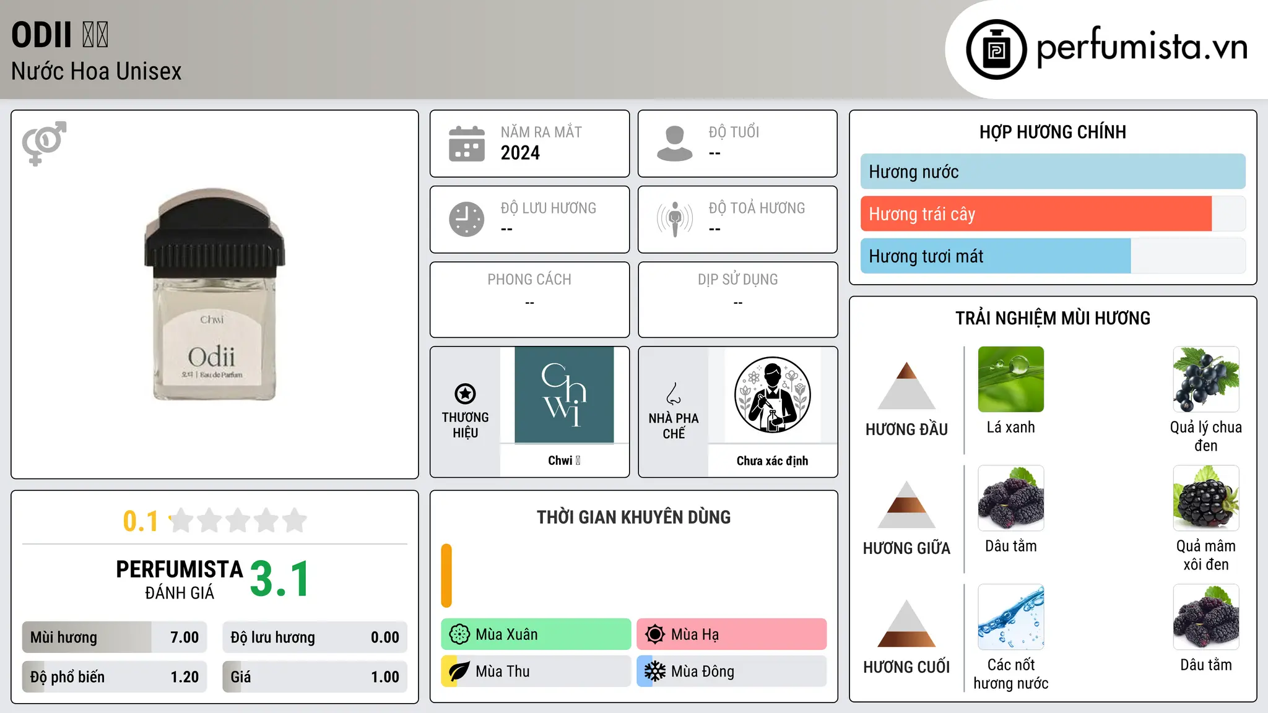1268x713 pixels.
Task: Click the Quả lý chua đen note label
Action: (1206, 436)
